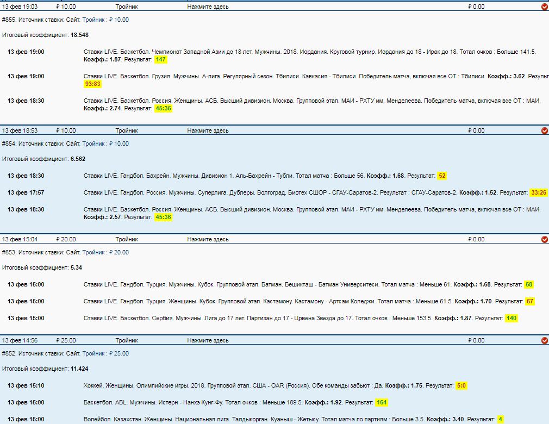Open 'Нажмите здесь' link in 18:53 row
This screenshot has height=424, width=549.
click(x=208, y=131)
